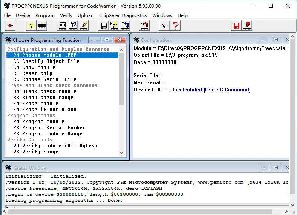Open the Program menu
This screenshot has width=297, height=215.
tap(45, 15)
